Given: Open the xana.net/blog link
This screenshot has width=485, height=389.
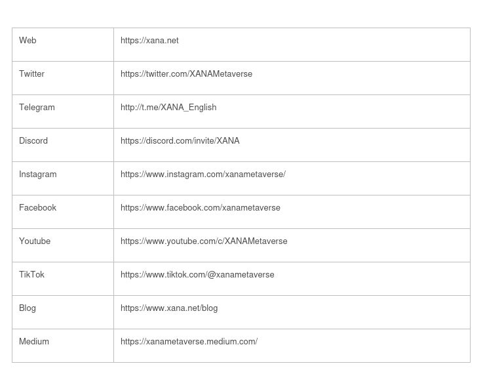Looking at the screenshot, I should coord(169,308).
